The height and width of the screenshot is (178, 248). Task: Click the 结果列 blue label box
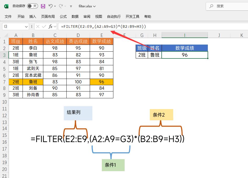(x=78, y=113)
